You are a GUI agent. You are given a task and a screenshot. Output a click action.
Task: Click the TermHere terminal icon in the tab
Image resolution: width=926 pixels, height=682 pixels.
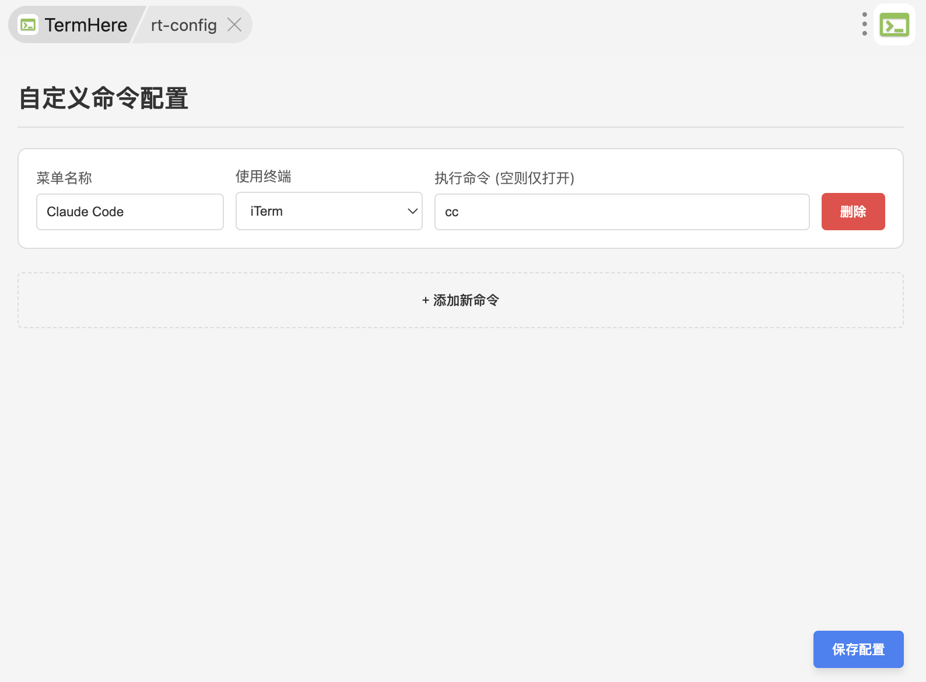(x=28, y=25)
